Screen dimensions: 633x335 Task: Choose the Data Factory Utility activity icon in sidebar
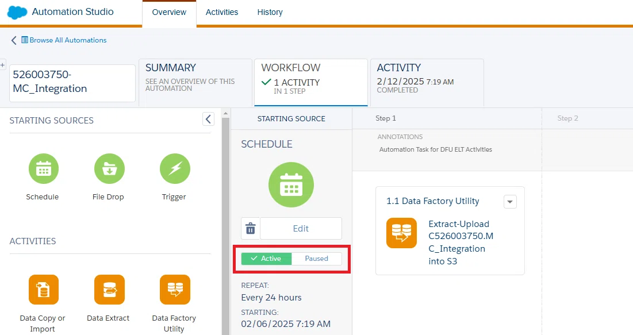175,290
